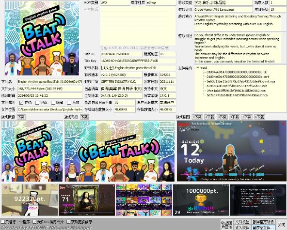Open the large BeatTalk cover art at top left
The height and width of the screenshot is (230, 287).
[x=42, y=38]
